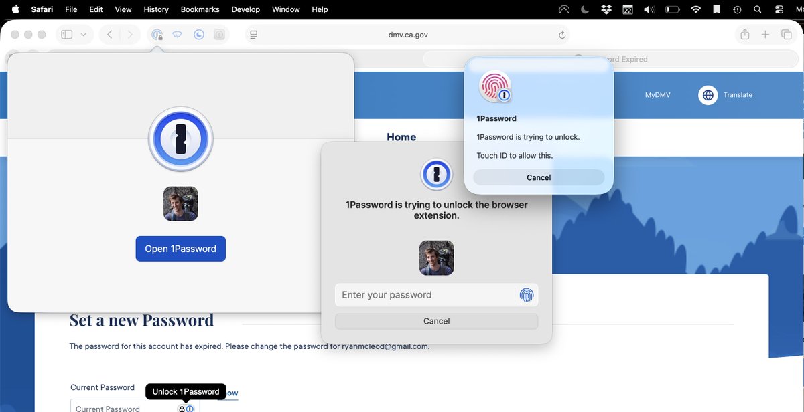Open the Window menu

click(x=286, y=9)
